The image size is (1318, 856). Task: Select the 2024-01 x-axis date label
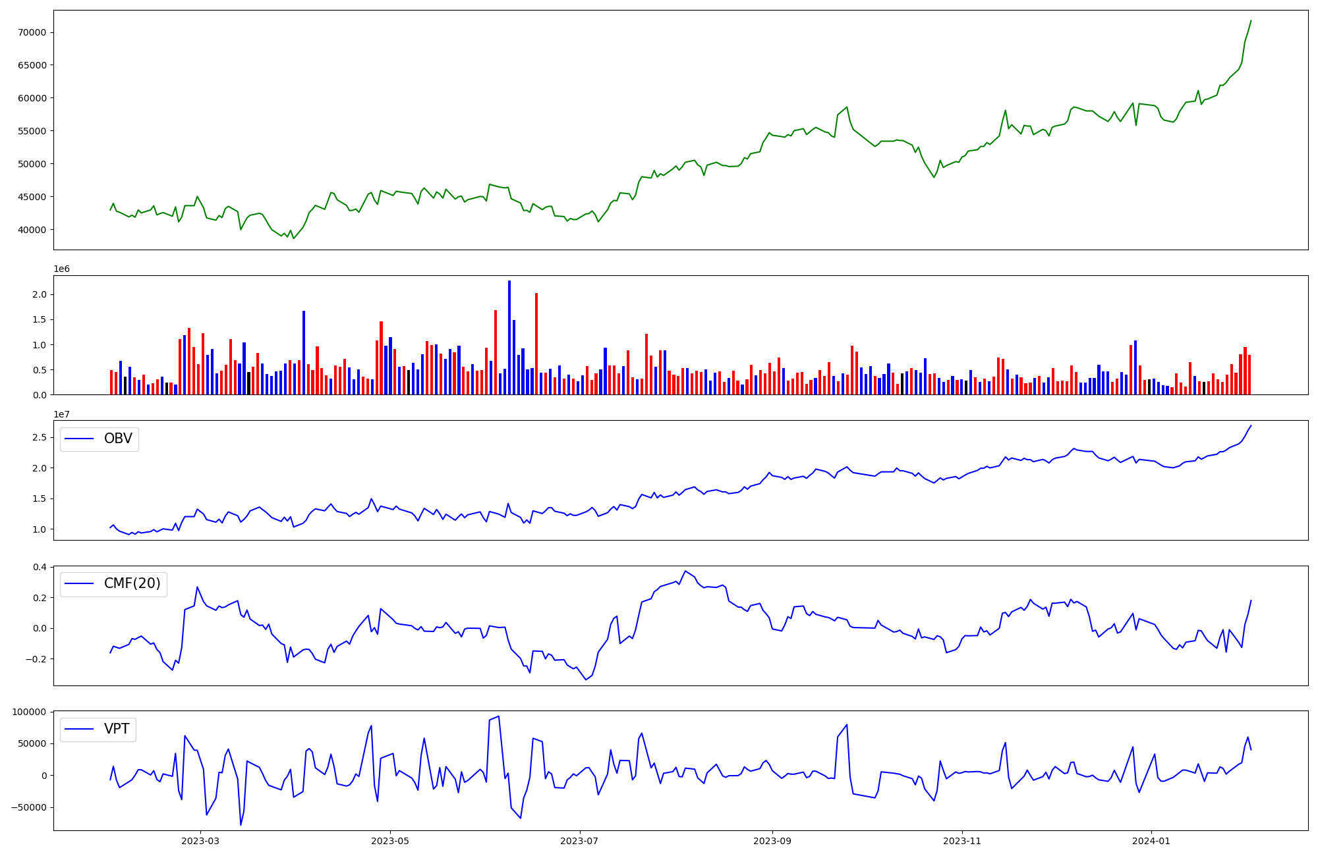tap(1151, 841)
